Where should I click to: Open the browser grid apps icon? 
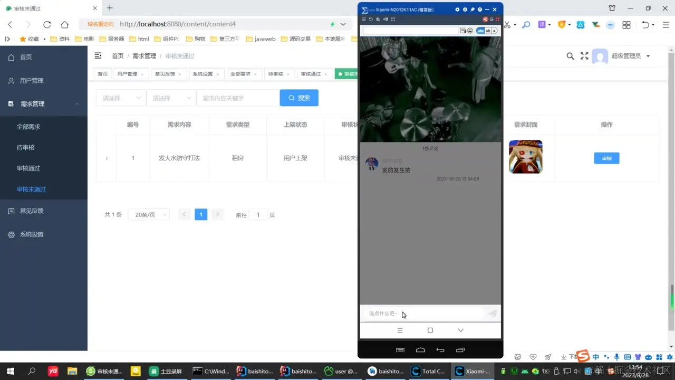[626, 25]
